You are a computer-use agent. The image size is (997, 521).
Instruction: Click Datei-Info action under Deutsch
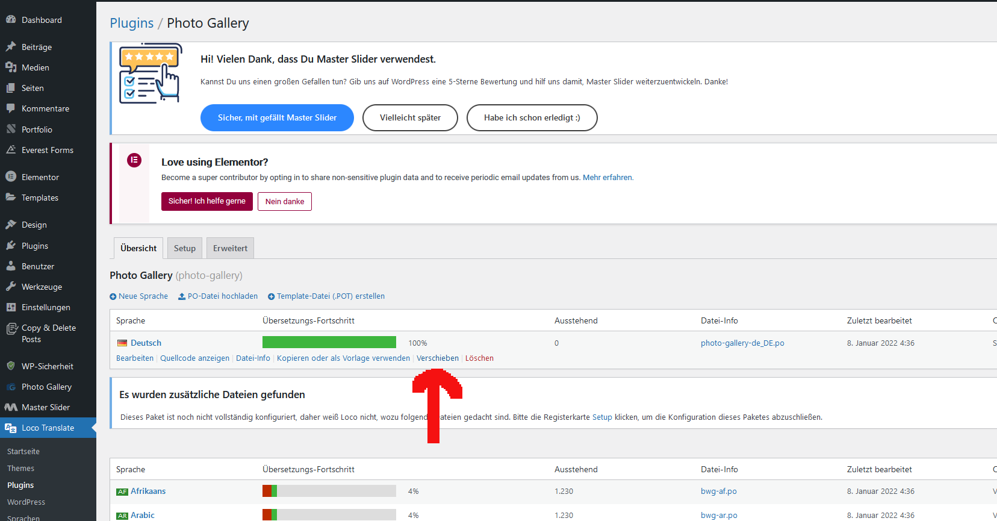[x=253, y=358]
